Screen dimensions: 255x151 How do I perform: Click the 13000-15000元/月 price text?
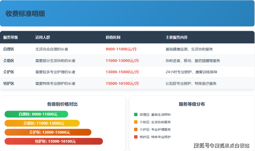pos(122,72)
